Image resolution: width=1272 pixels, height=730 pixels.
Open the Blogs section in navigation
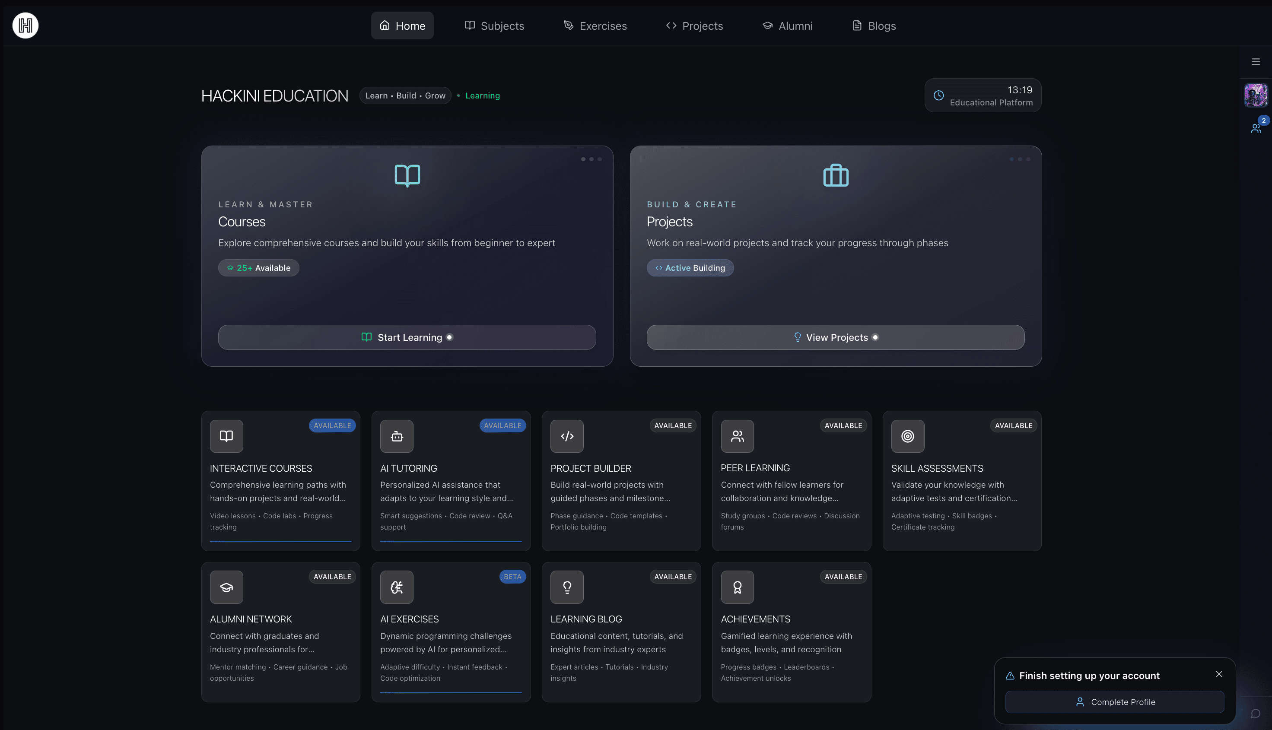(x=873, y=25)
